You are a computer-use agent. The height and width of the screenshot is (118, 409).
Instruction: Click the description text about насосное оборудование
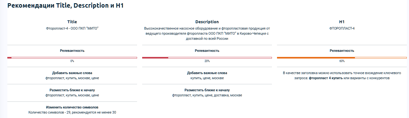(x=207, y=33)
